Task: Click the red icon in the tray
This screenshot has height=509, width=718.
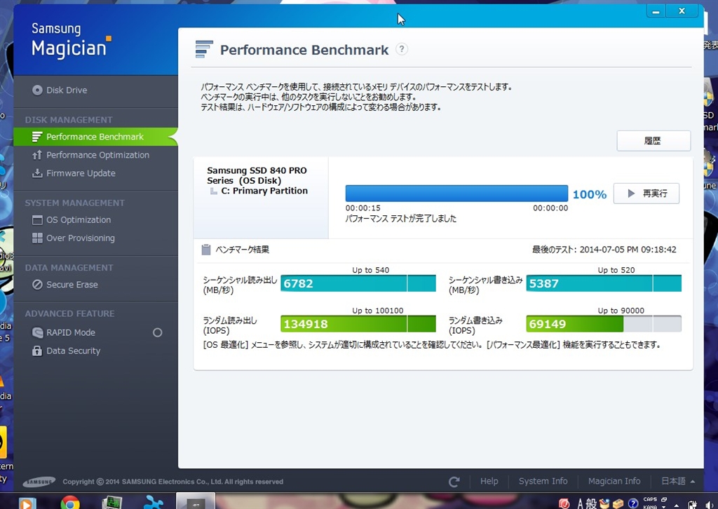Action: [564, 503]
